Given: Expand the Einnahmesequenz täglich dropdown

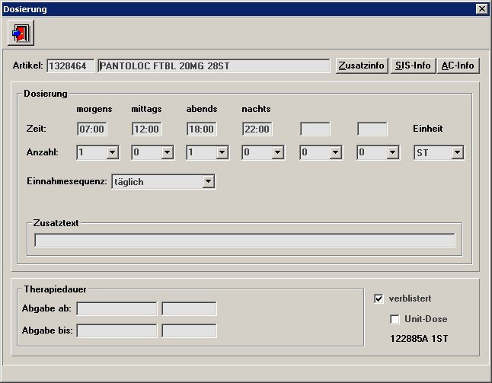Looking at the screenshot, I should 208,182.
